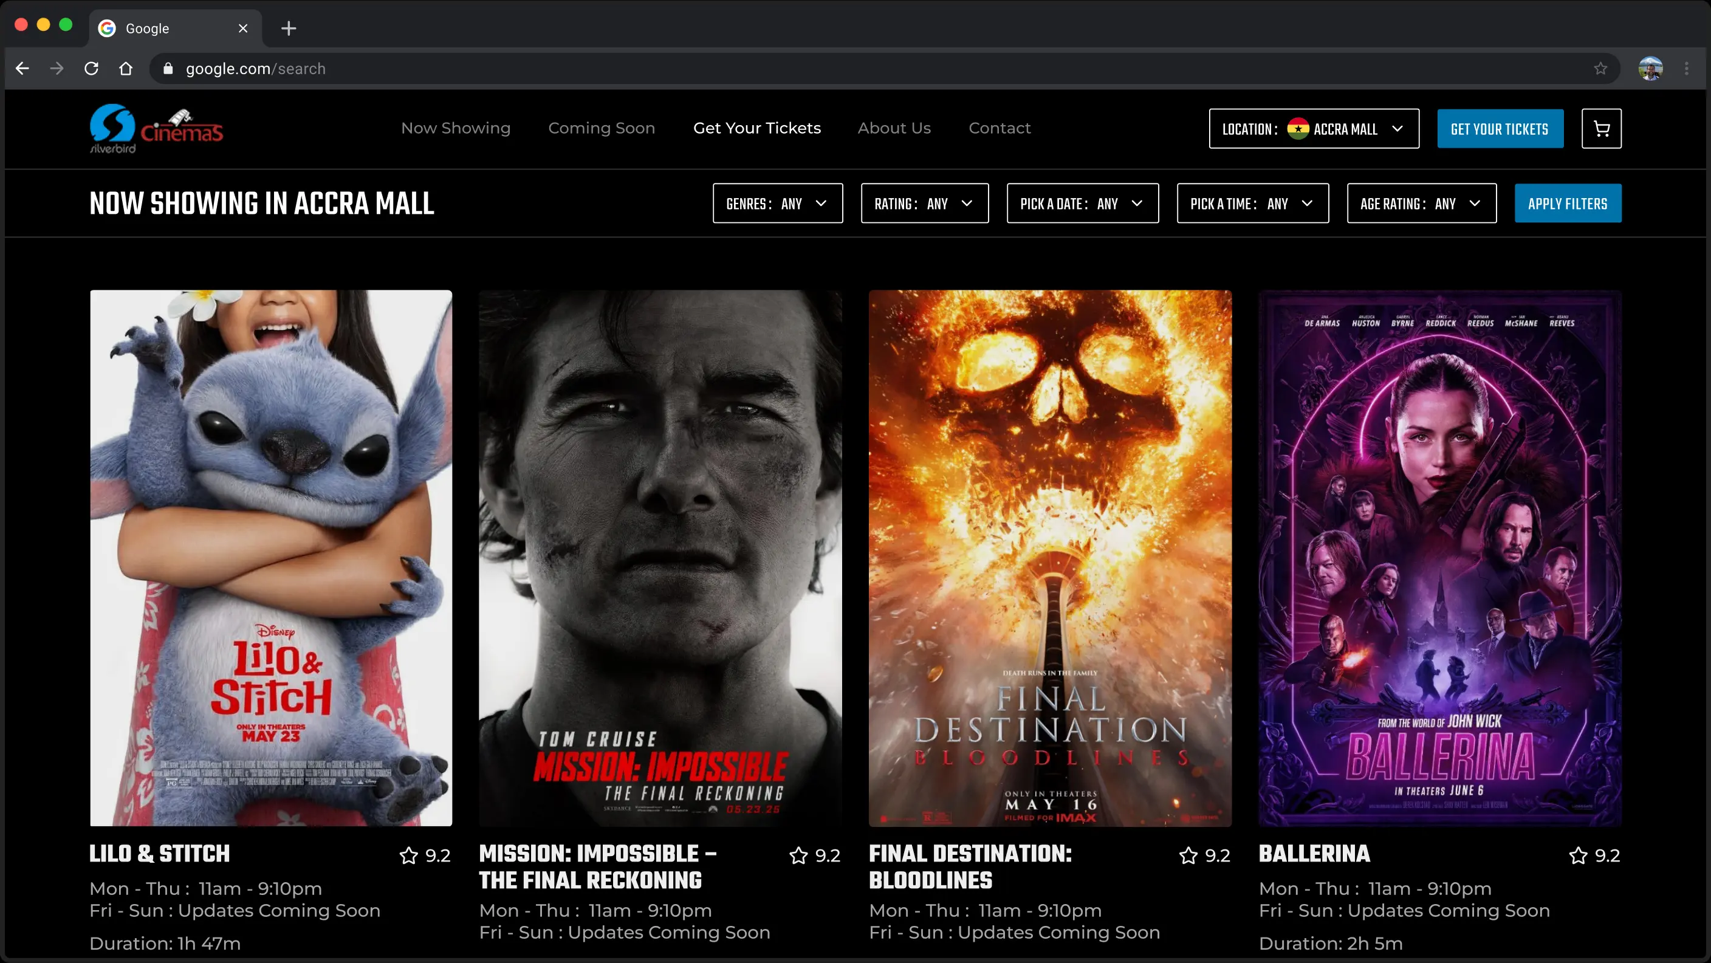Reload the page
Screen dimensions: 1711x963
(92, 69)
